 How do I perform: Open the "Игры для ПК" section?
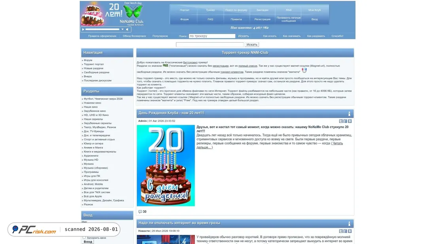click(x=92, y=176)
